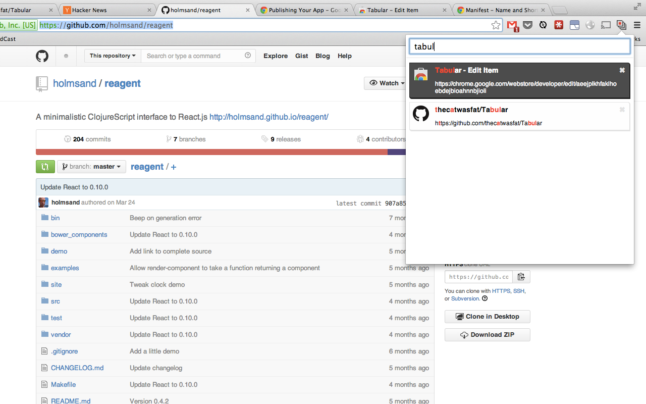Image resolution: width=646 pixels, height=404 pixels.
Task: Click the red language bar segment
Action: [x=211, y=152]
